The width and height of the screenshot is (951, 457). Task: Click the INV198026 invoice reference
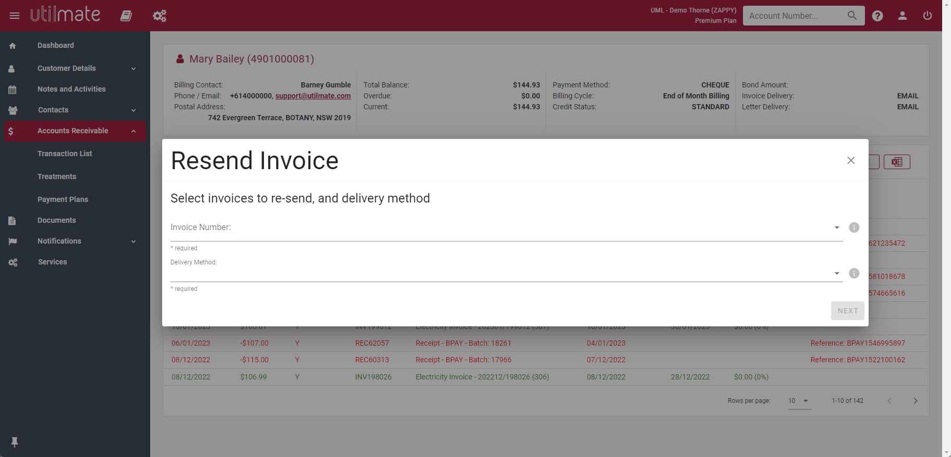tap(373, 377)
